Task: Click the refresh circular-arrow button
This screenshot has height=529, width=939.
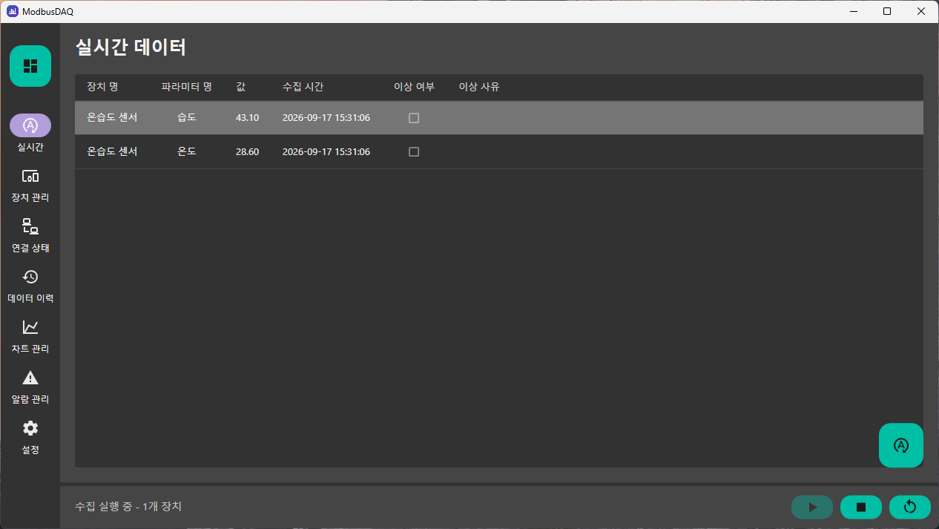Action: pos(910,507)
